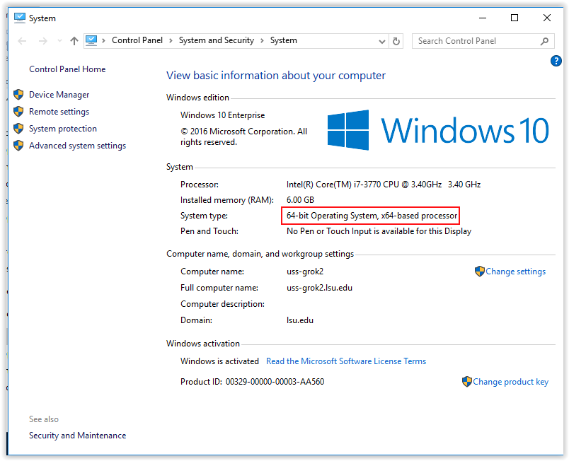Viewport: 569px width, 461px height.
Task: Click the Back navigation arrow
Action: tap(22, 41)
